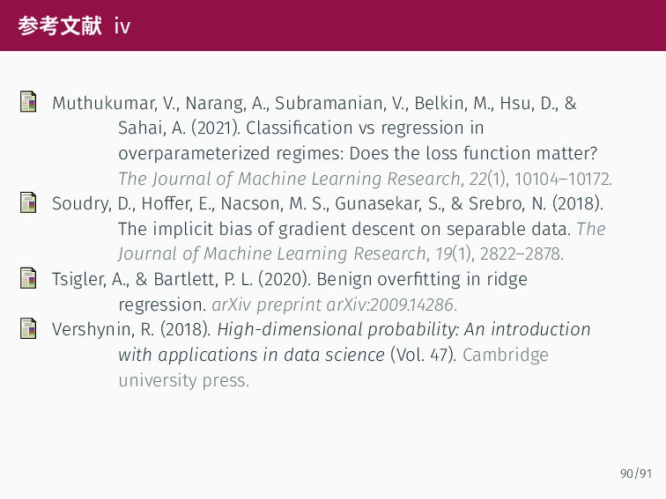
Task: Select the Muthukumar, V. author line
Action: [314, 104]
